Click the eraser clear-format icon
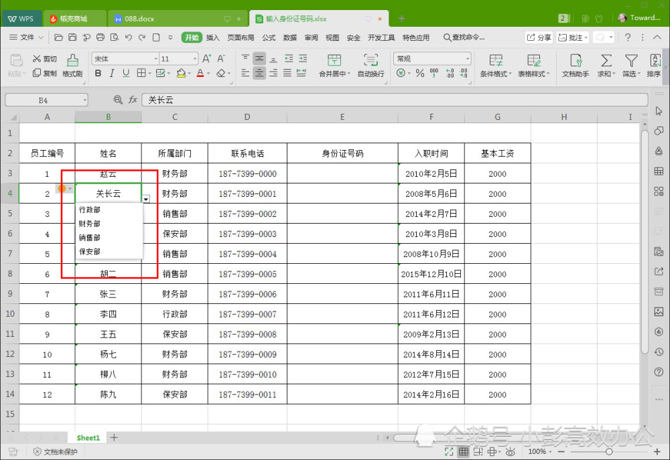 click(x=221, y=74)
